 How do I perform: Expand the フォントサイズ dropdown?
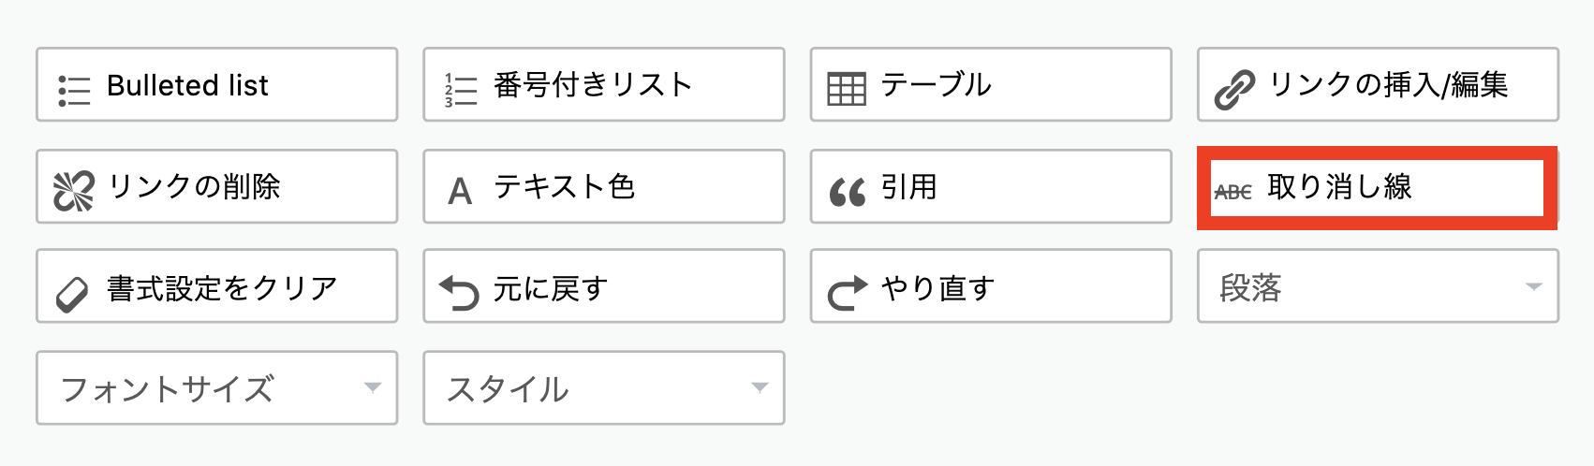[217, 387]
